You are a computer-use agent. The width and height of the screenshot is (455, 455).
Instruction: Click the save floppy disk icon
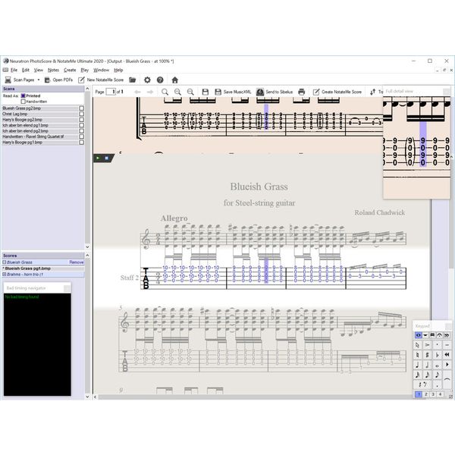coord(206,92)
